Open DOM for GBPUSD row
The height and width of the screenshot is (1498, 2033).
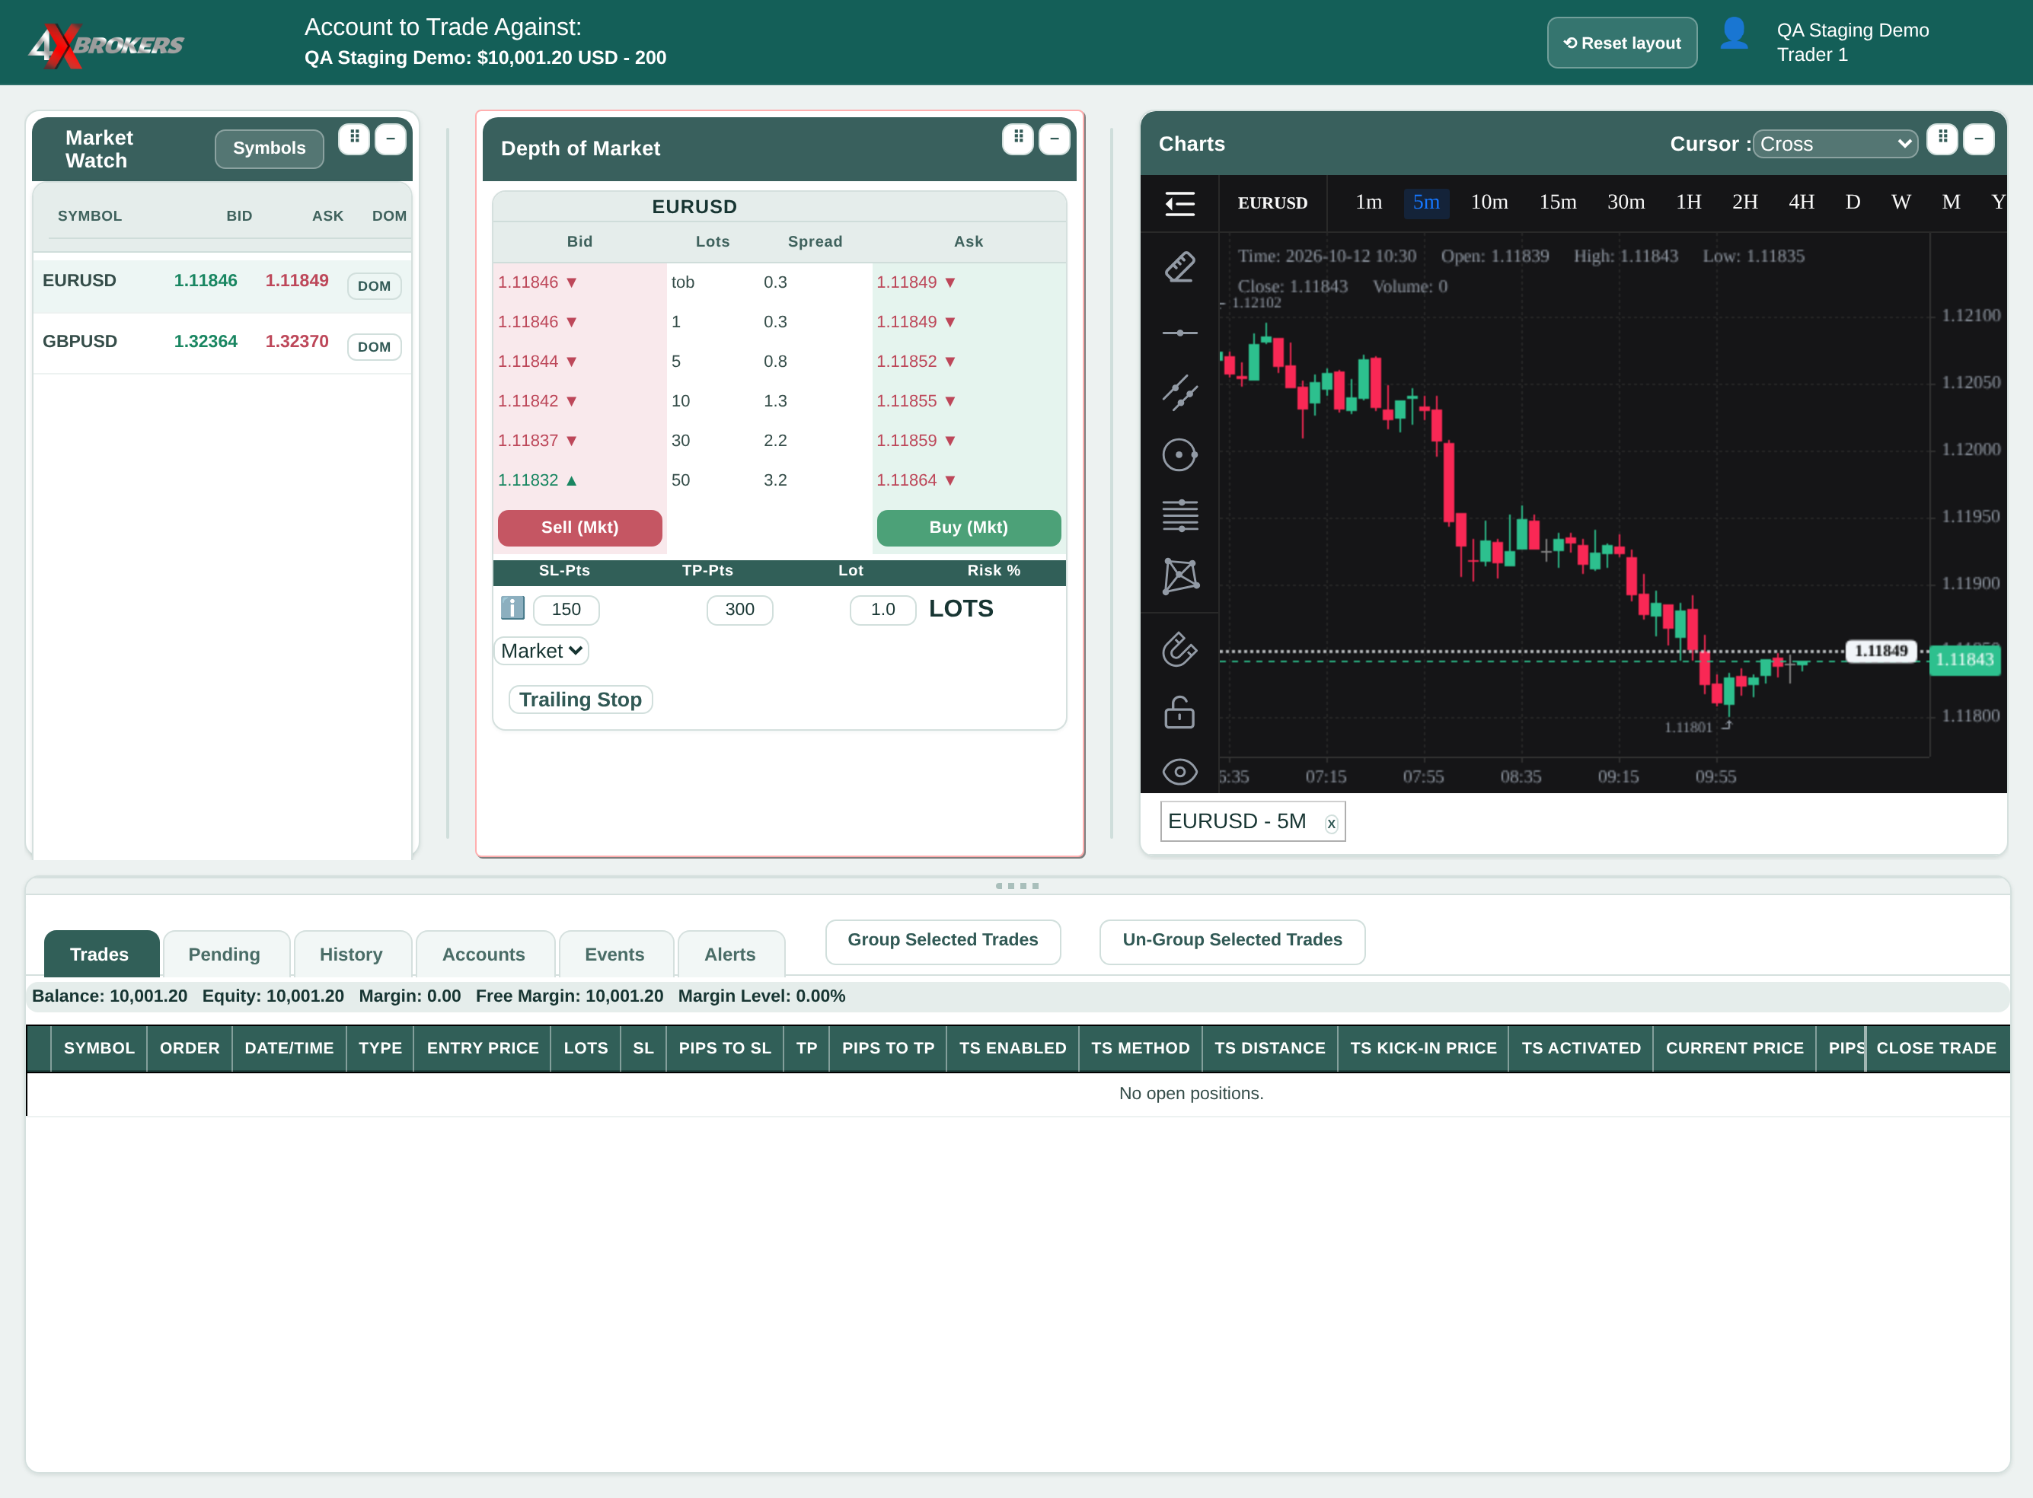point(374,346)
